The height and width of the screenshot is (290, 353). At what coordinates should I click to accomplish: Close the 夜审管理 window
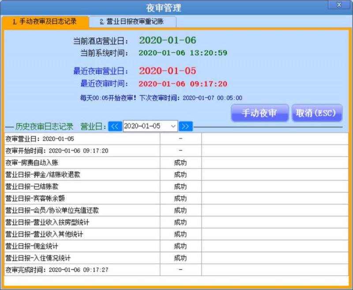(339, 5)
